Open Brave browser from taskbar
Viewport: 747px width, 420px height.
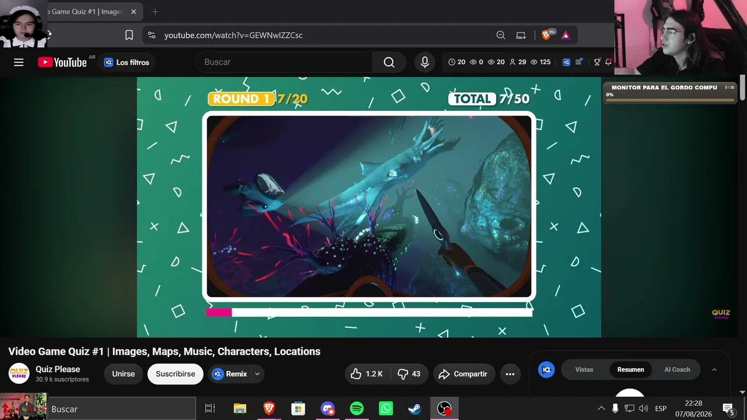pos(269,409)
